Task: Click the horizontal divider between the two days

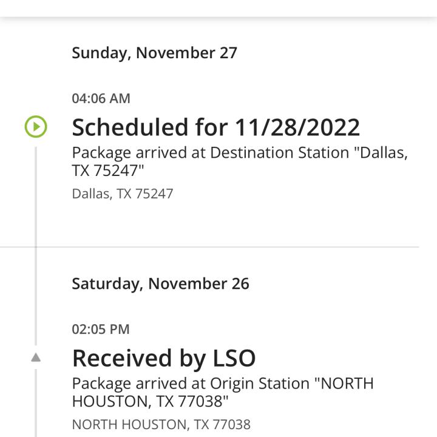Action: (x=209, y=247)
